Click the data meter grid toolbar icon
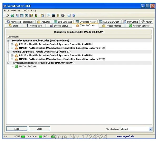 pyautogui.click(x=22, y=16)
